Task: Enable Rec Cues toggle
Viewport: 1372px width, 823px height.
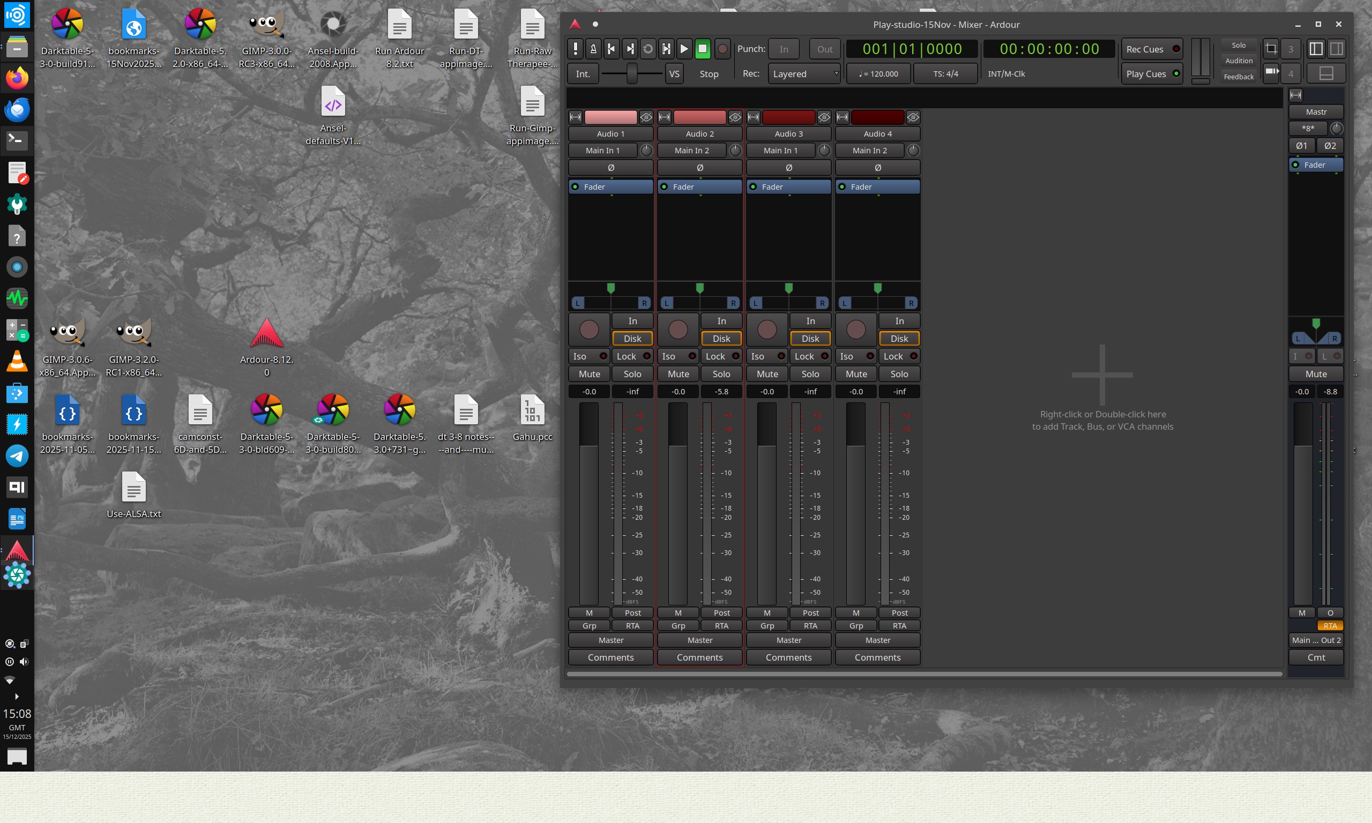Action: pyautogui.click(x=1151, y=49)
